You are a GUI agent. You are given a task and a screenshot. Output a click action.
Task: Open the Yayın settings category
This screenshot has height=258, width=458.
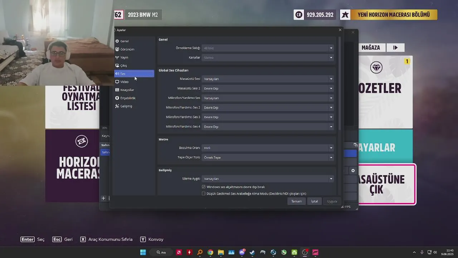point(134,57)
